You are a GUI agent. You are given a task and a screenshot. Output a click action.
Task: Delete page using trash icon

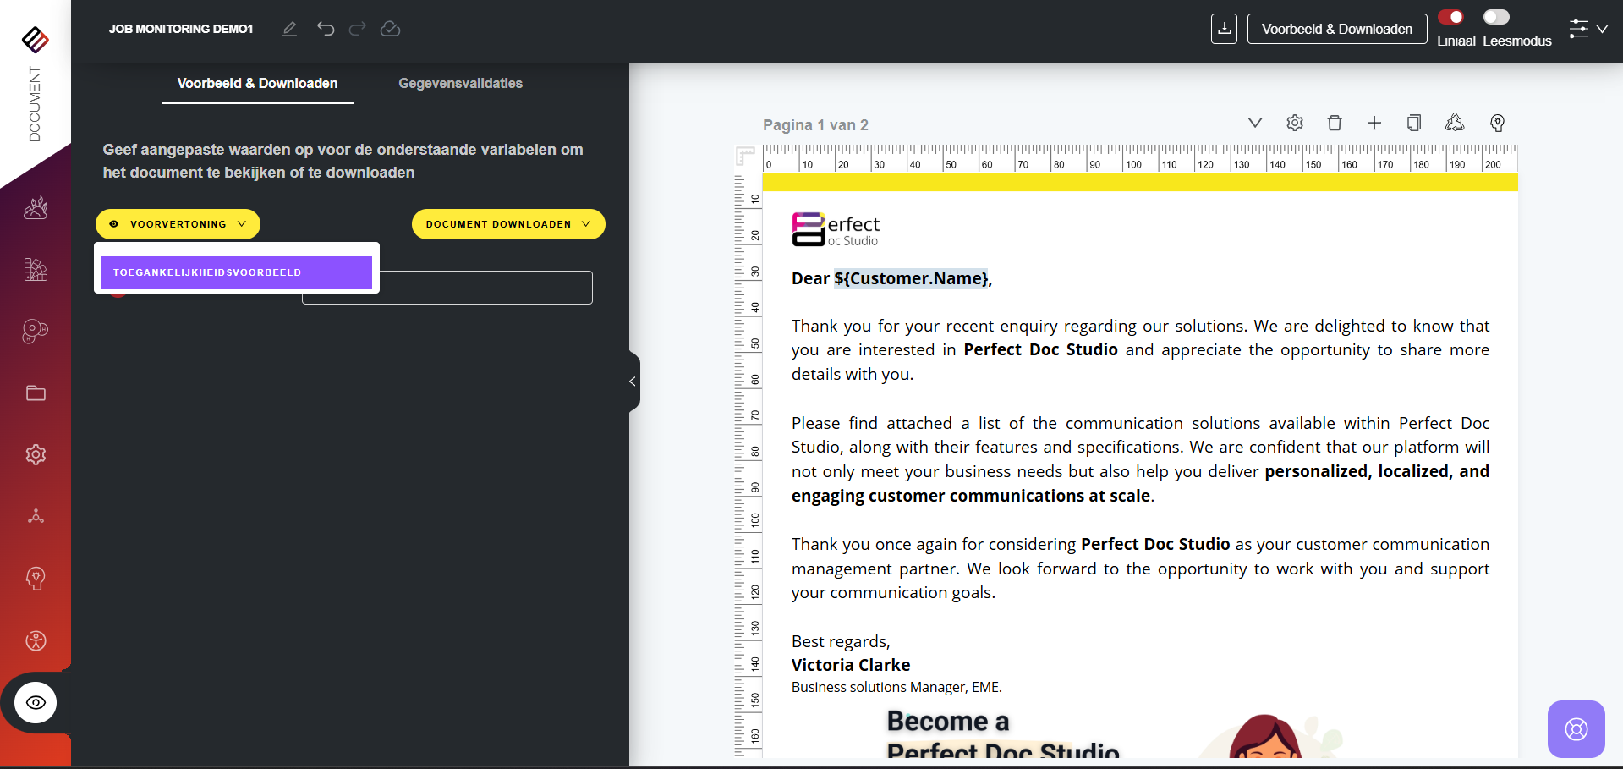coord(1335,124)
